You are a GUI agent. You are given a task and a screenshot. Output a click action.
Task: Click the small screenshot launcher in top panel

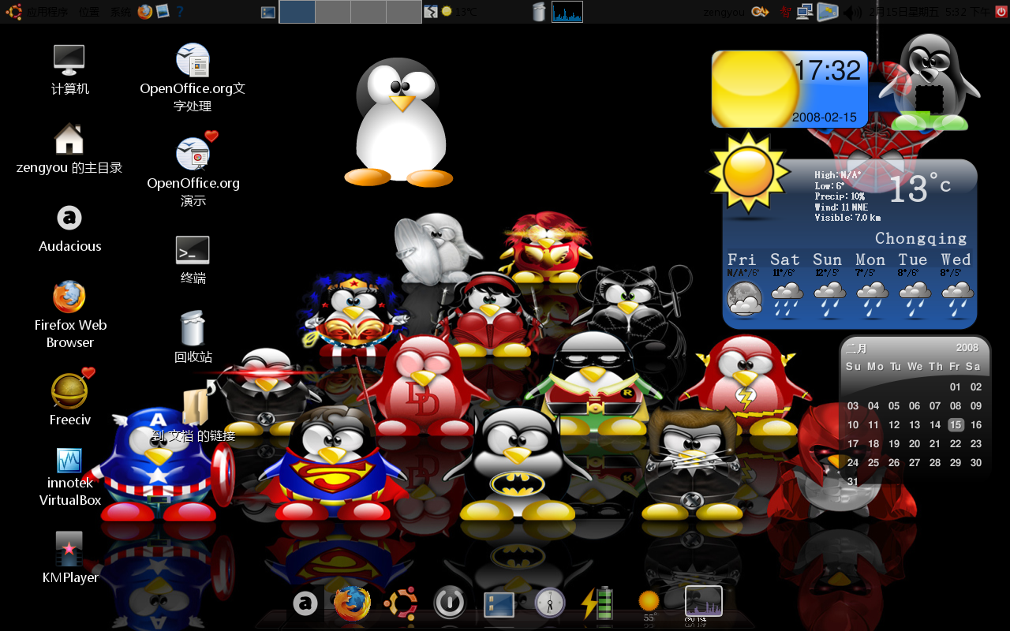point(162,11)
